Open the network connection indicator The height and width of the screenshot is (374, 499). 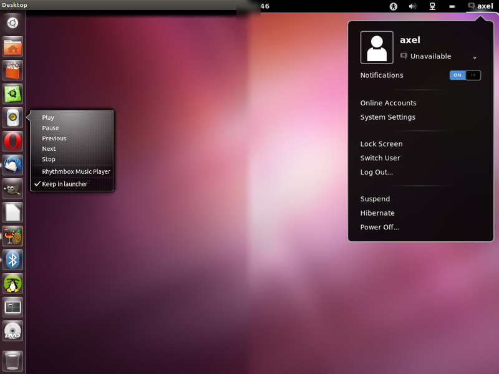pos(432,6)
